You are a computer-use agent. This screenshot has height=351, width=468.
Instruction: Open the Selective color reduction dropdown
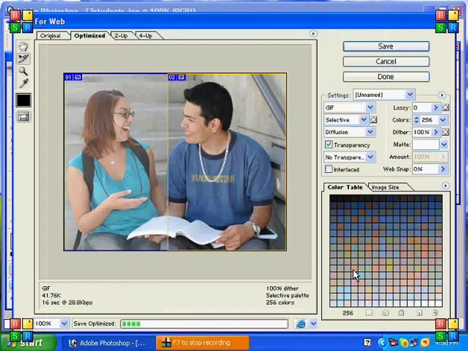(x=346, y=120)
